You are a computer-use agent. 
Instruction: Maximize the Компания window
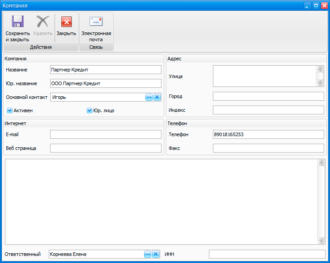(316, 5)
